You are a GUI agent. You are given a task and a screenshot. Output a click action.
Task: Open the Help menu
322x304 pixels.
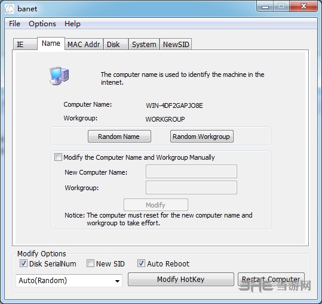pos(72,24)
